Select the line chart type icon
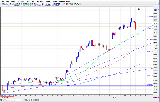This screenshot has height=102, width=160. 7,4
